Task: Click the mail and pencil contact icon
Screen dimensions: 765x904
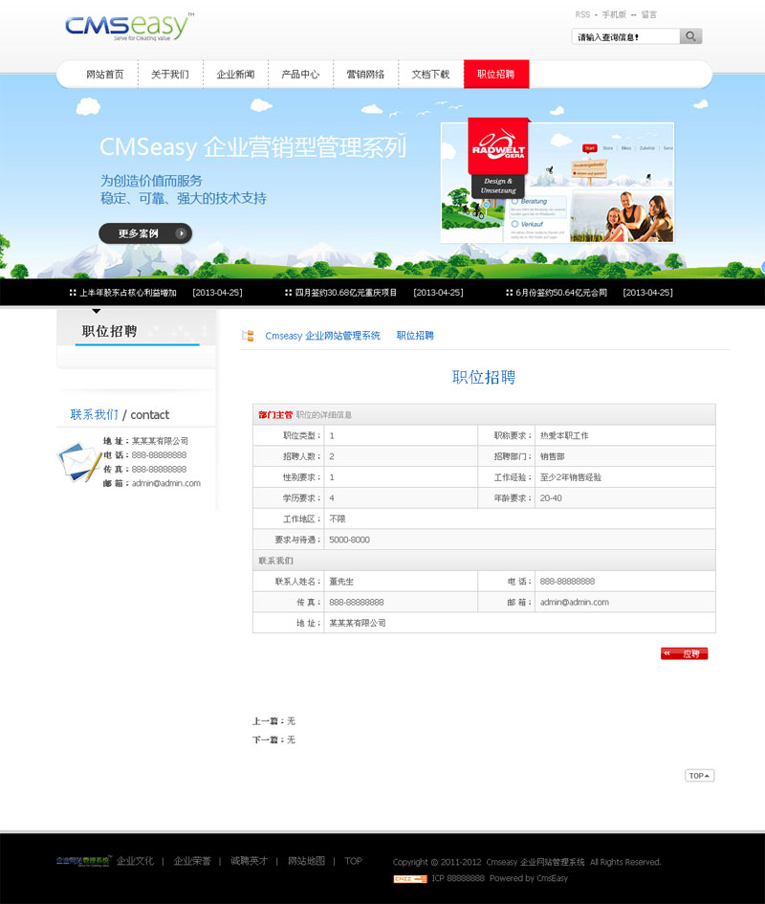Action: [x=78, y=463]
